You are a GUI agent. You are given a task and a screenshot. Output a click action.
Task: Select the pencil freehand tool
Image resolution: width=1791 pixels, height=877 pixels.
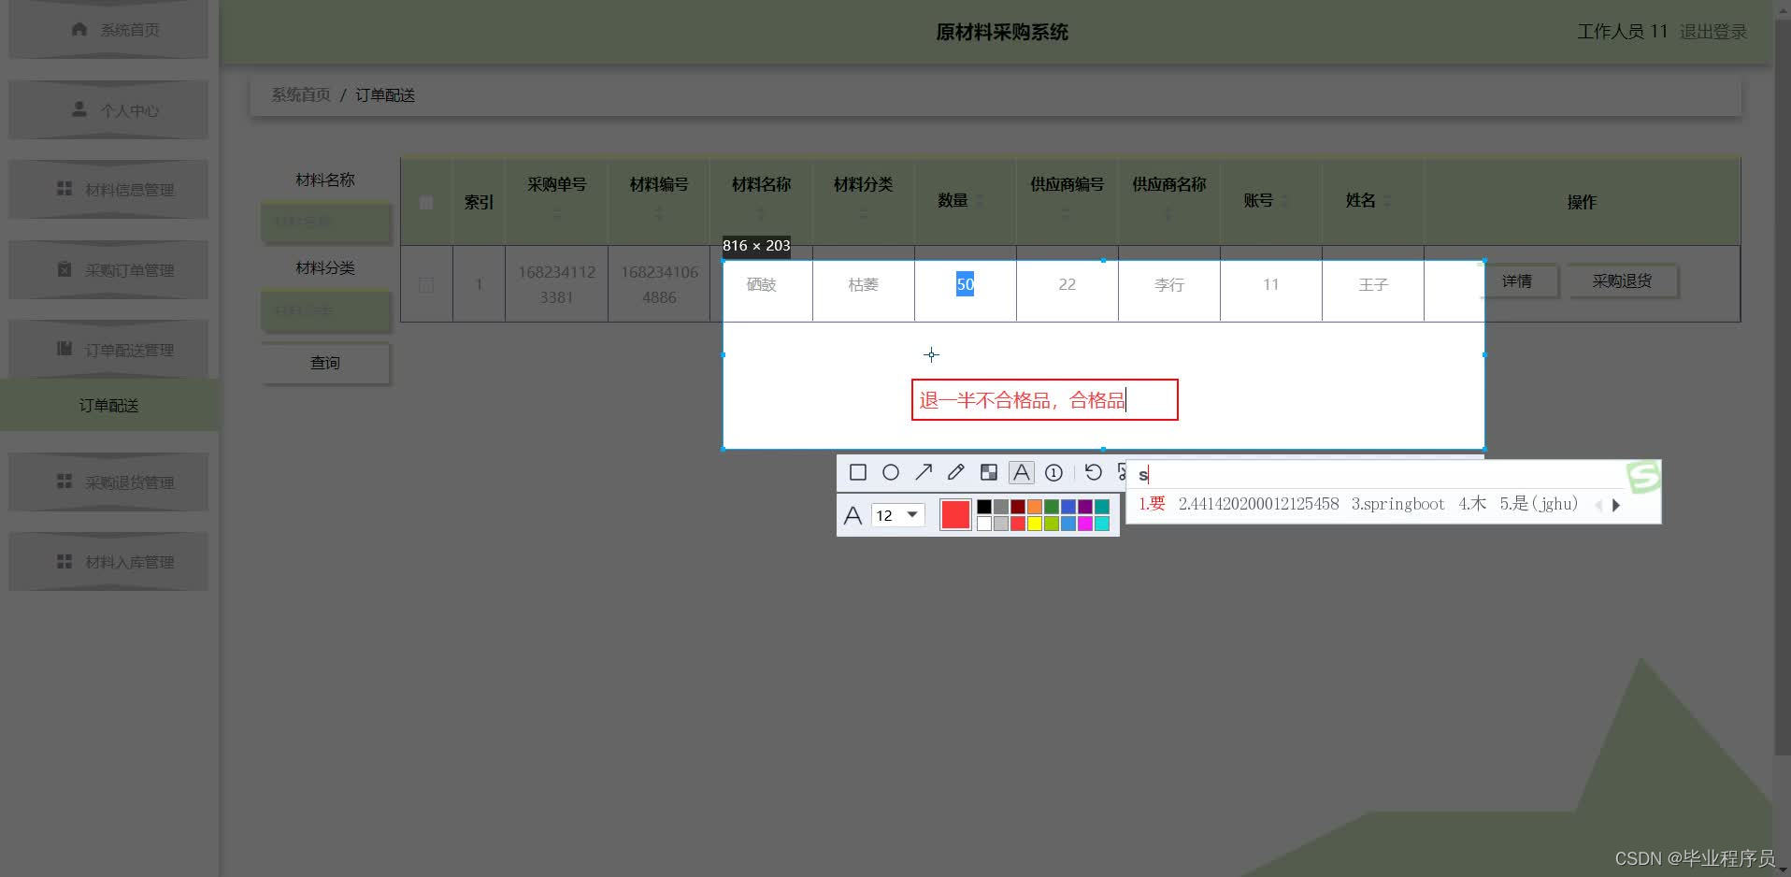[x=956, y=472]
